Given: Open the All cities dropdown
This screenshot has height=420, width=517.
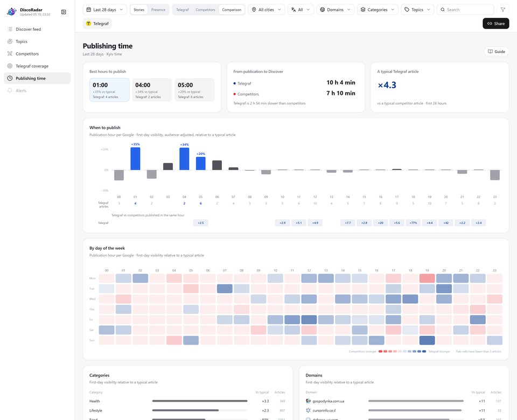Looking at the screenshot, I should (267, 10).
